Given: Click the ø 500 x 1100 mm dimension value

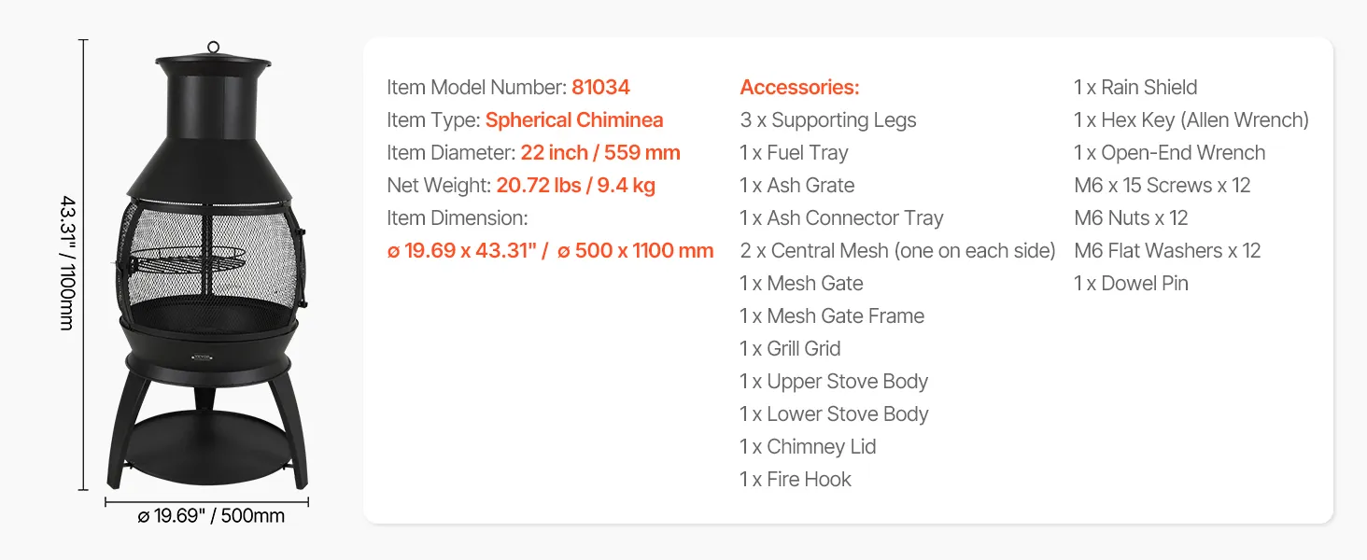Looking at the screenshot, I should tap(635, 251).
